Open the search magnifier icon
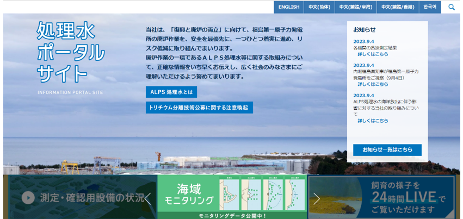463x219 pixels. click(x=452, y=7)
